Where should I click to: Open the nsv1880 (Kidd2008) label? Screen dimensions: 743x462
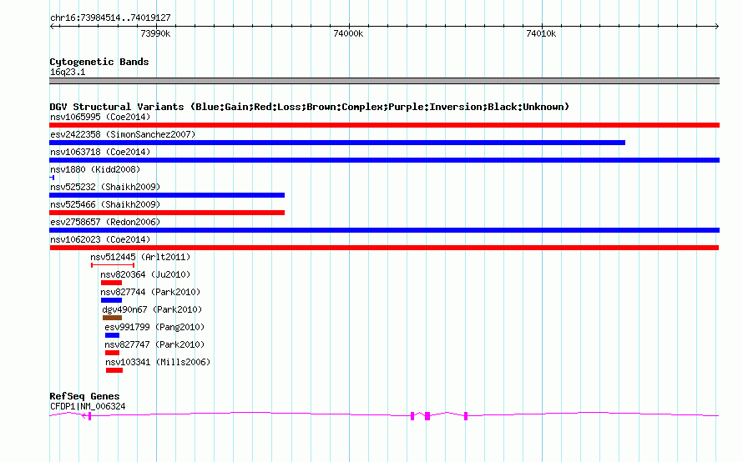pos(95,169)
